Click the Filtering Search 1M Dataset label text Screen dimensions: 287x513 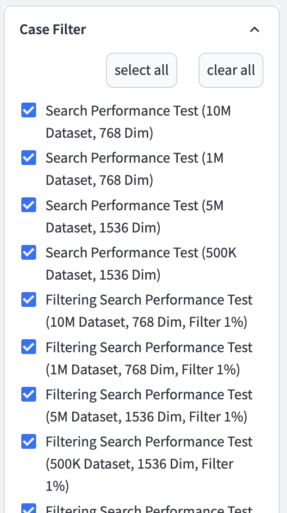click(x=149, y=358)
